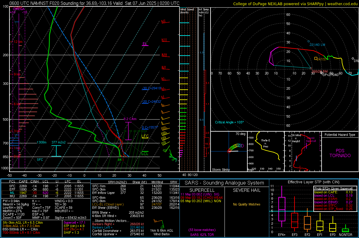Click the SARS: 62% TOR text
Image resolution: width=359 pixels, height=238 pixels.
[x=202, y=235]
